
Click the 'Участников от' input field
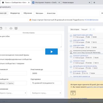(x=13, y=73)
